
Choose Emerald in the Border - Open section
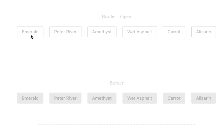point(30,32)
